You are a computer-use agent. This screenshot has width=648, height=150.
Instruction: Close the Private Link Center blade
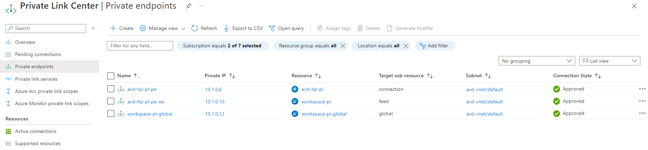pos(634,6)
